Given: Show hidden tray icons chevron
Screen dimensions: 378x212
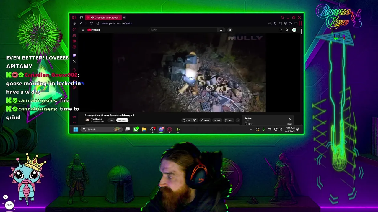Looking at the screenshot, I should tap(251, 130).
